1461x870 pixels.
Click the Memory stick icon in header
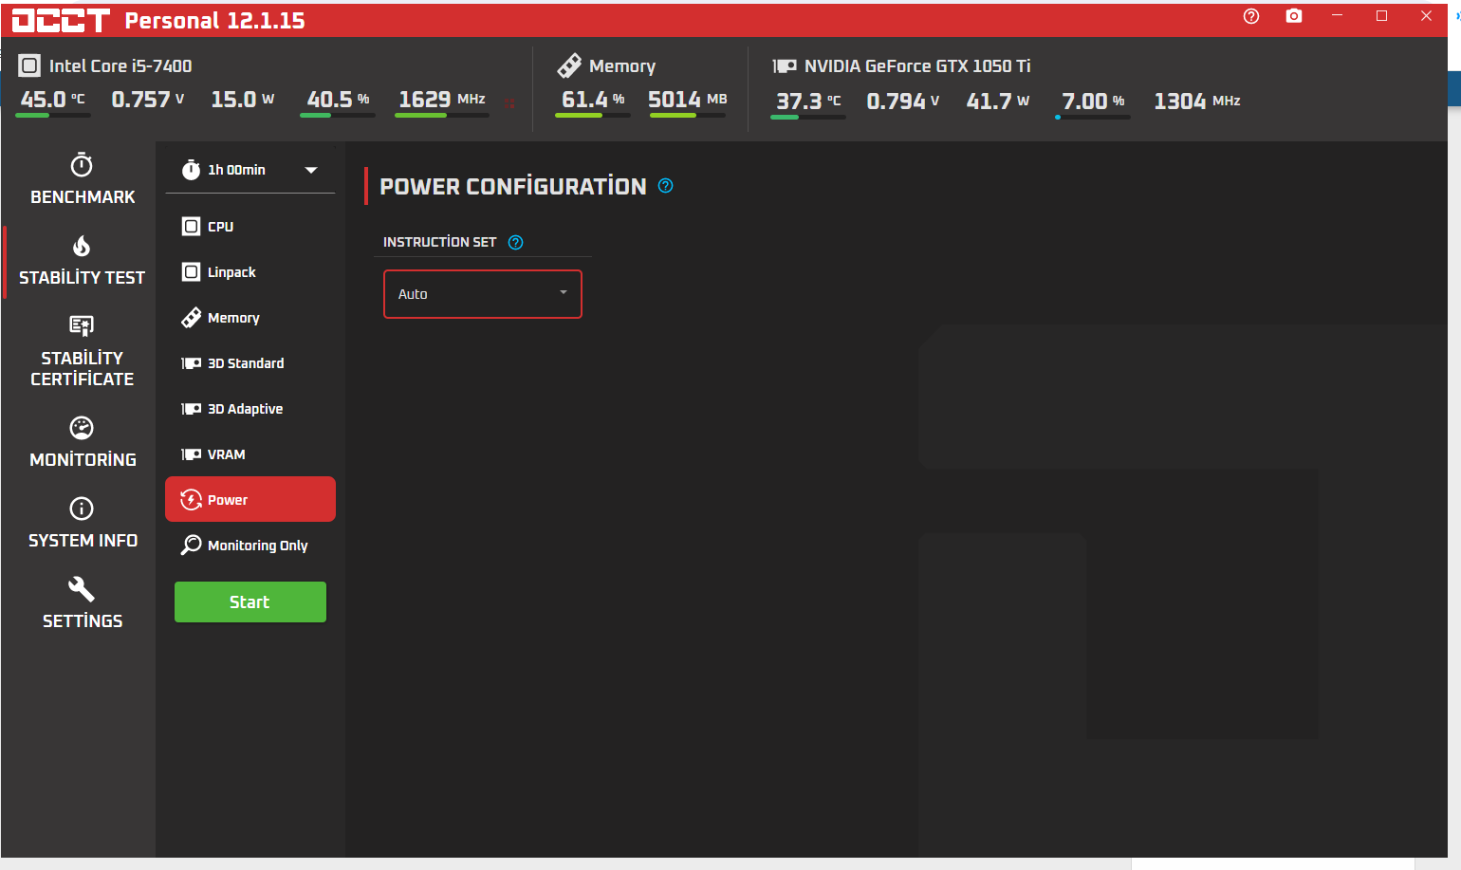(569, 65)
